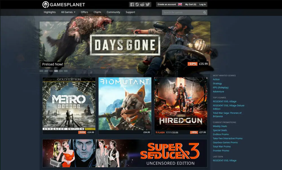Viewport: 282px width, 170px height.
Task: Click the Gamesplanet logo
Action: 63,5
